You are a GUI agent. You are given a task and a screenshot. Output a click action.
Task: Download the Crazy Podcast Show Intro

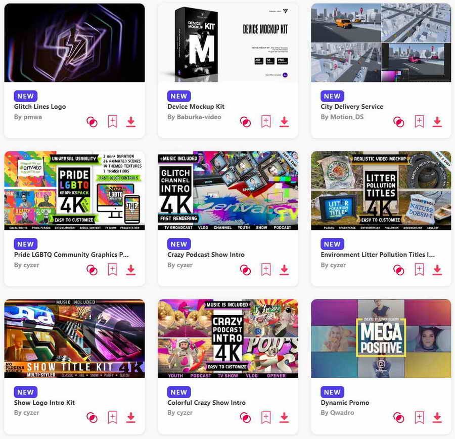284,270
